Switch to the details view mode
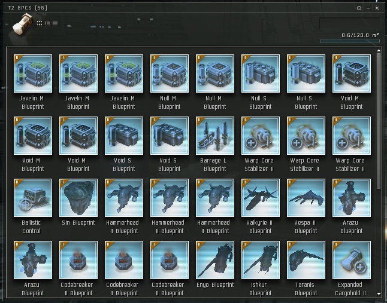 pos(47,24)
